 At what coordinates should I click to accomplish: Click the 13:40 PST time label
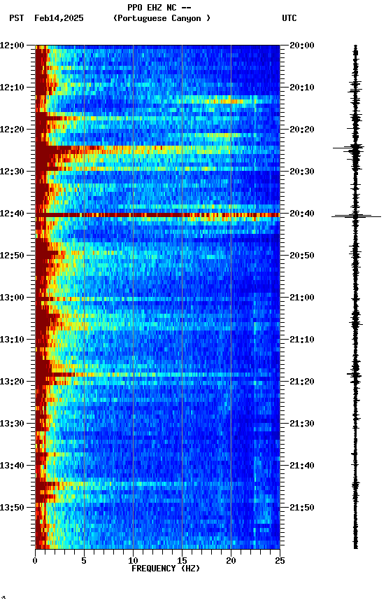coord(12,466)
